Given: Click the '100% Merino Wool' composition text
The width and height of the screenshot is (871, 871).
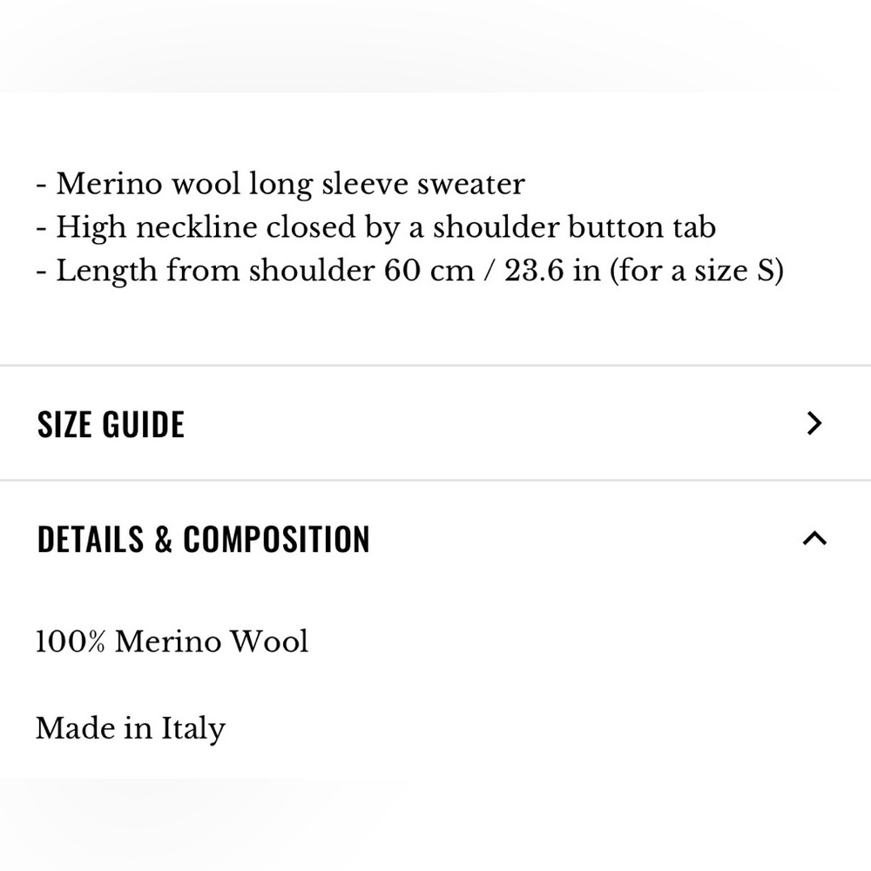Looking at the screenshot, I should pyautogui.click(x=172, y=641).
